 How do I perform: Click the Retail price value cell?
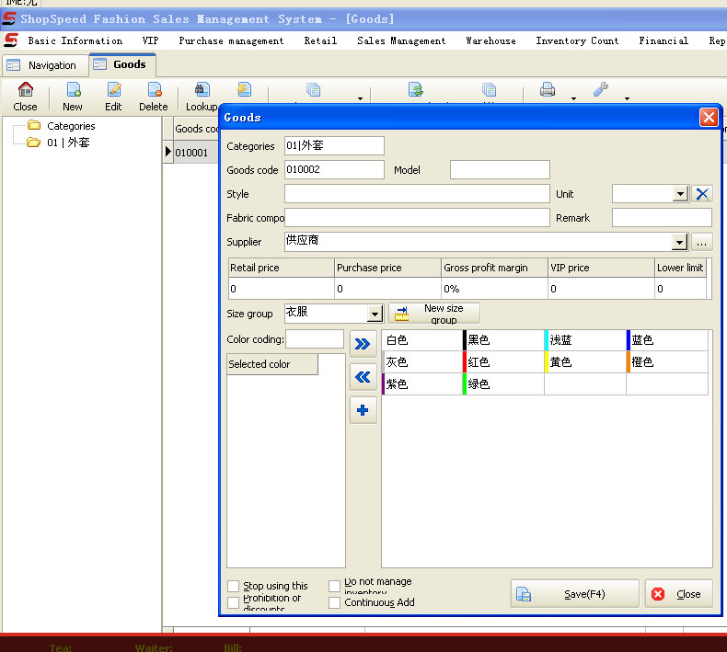(x=282, y=289)
